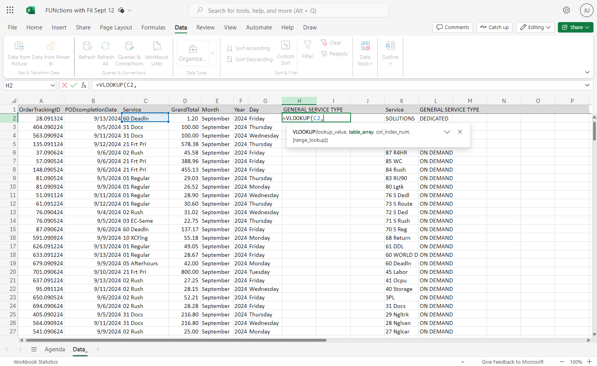Click Sort Ascending
Viewport: 597px width, 366px height.
coord(248,48)
